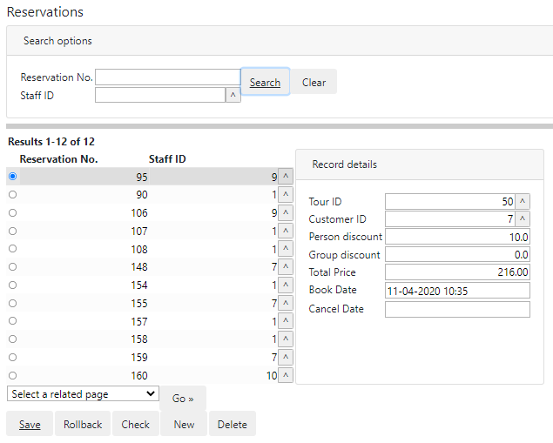Focus the Reservation No. search field

point(168,77)
